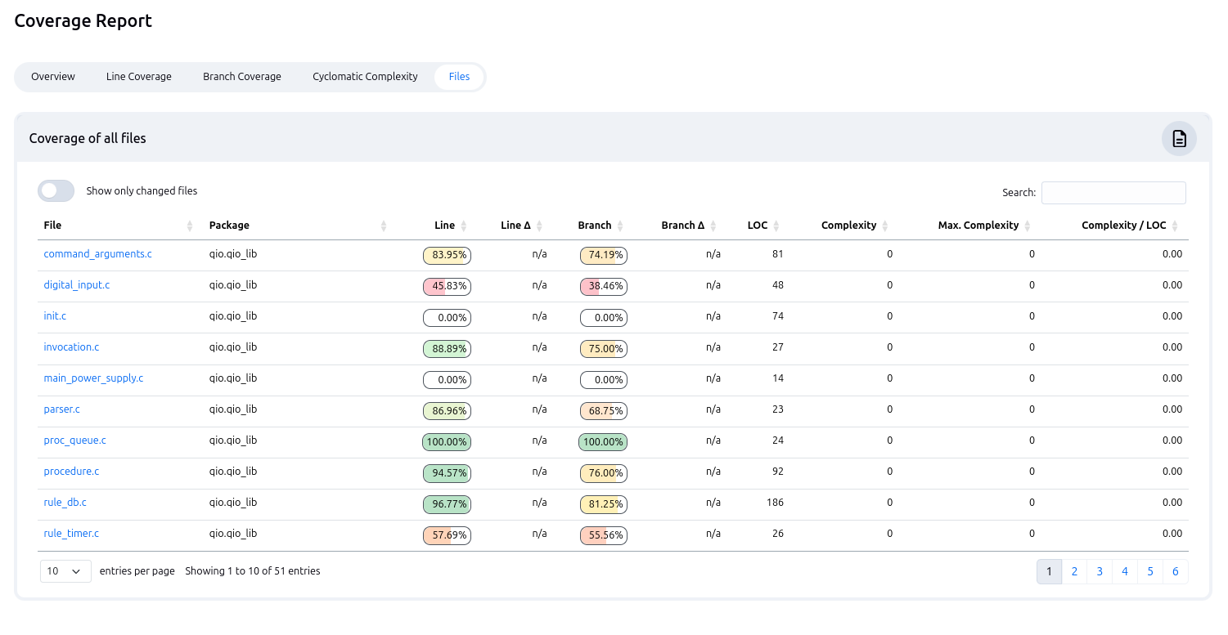Switch to the Branch Coverage tab
1228x635 pixels.
point(242,77)
